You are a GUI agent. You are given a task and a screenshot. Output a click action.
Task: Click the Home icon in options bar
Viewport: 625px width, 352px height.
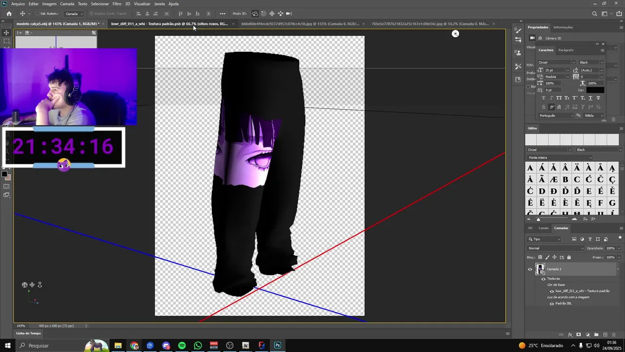tap(9, 14)
